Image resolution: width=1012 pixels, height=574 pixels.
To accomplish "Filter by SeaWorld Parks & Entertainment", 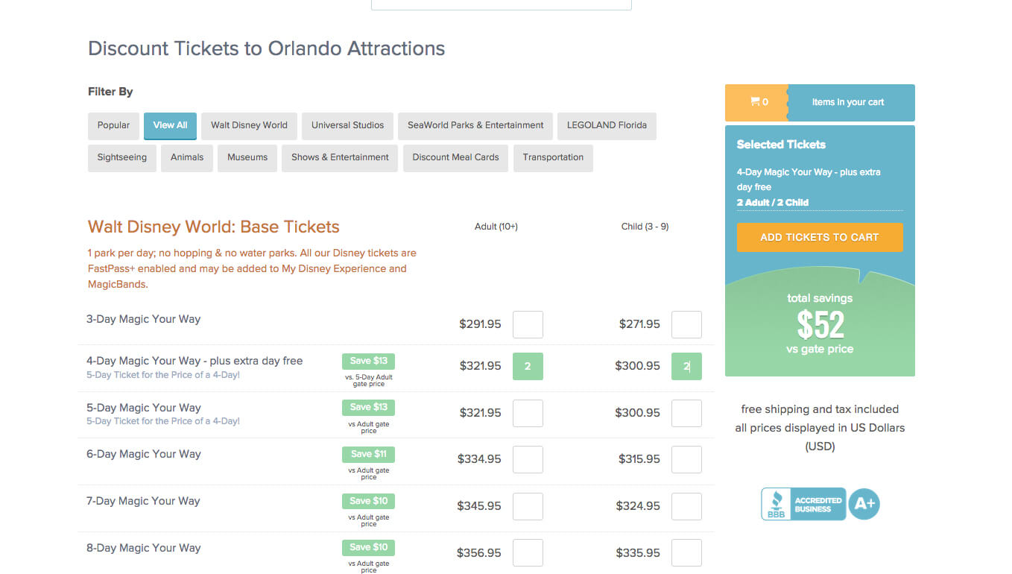I will 475,125.
